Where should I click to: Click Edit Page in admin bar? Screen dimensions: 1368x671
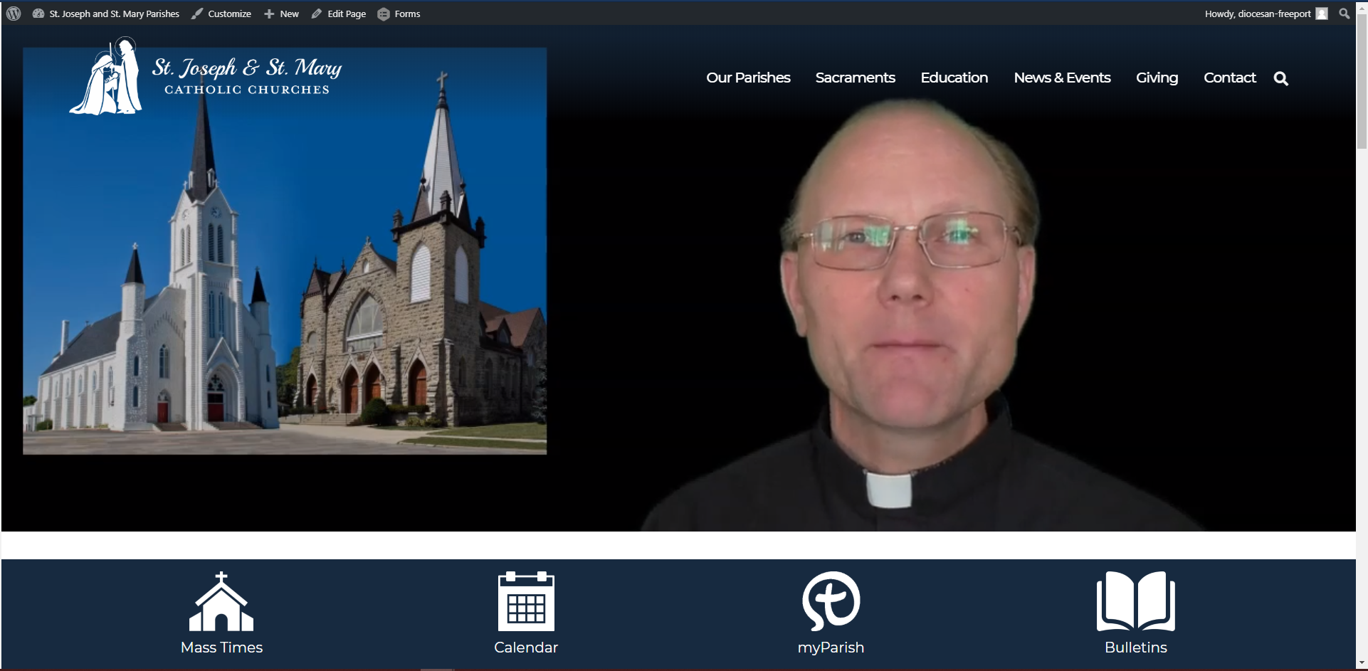[x=339, y=14]
